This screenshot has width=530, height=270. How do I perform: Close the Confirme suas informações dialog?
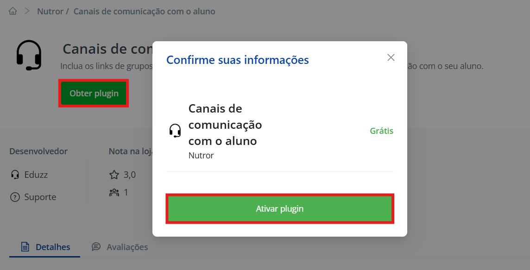[x=391, y=57]
